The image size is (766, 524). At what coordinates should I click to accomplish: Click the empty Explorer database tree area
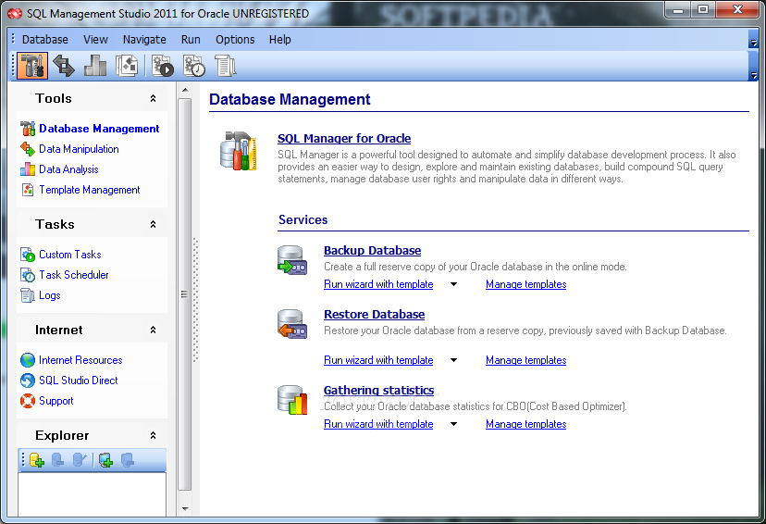tap(92, 494)
